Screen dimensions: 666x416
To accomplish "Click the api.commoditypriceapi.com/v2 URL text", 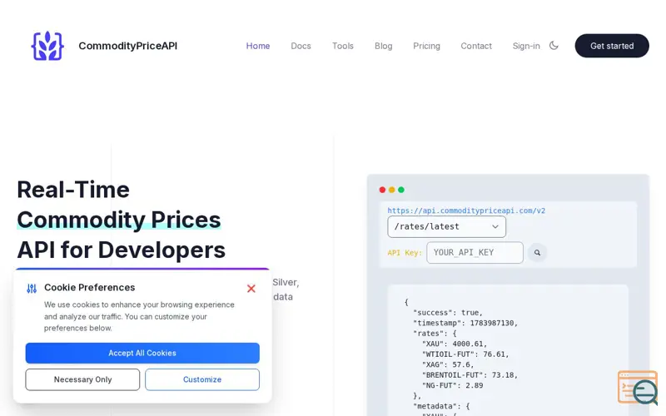I will point(466,210).
